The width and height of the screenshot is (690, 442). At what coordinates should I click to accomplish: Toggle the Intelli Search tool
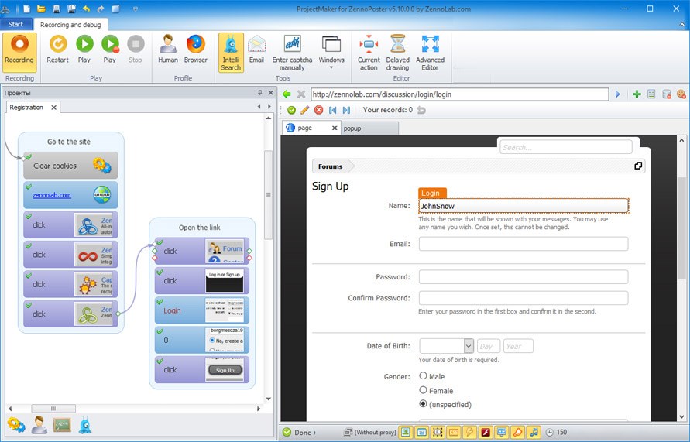[231, 51]
